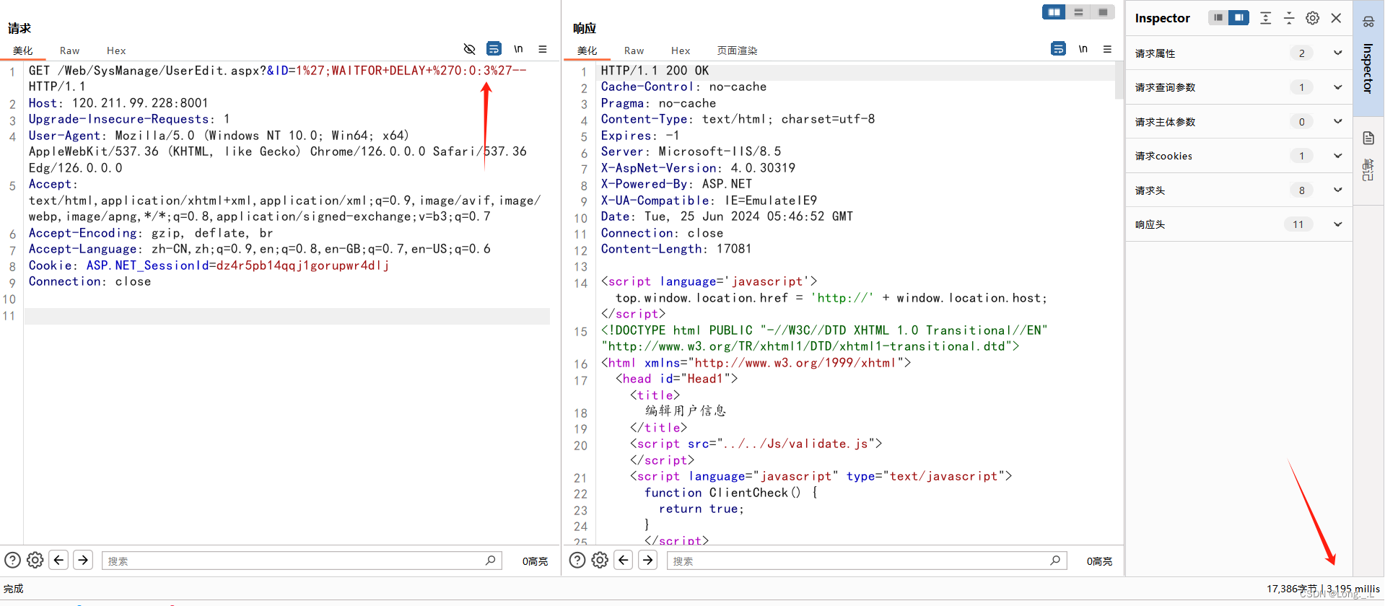The height and width of the screenshot is (606, 1385).
Task: Toggle word wrap icon in request pane
Action: click(x=494, y=49)
